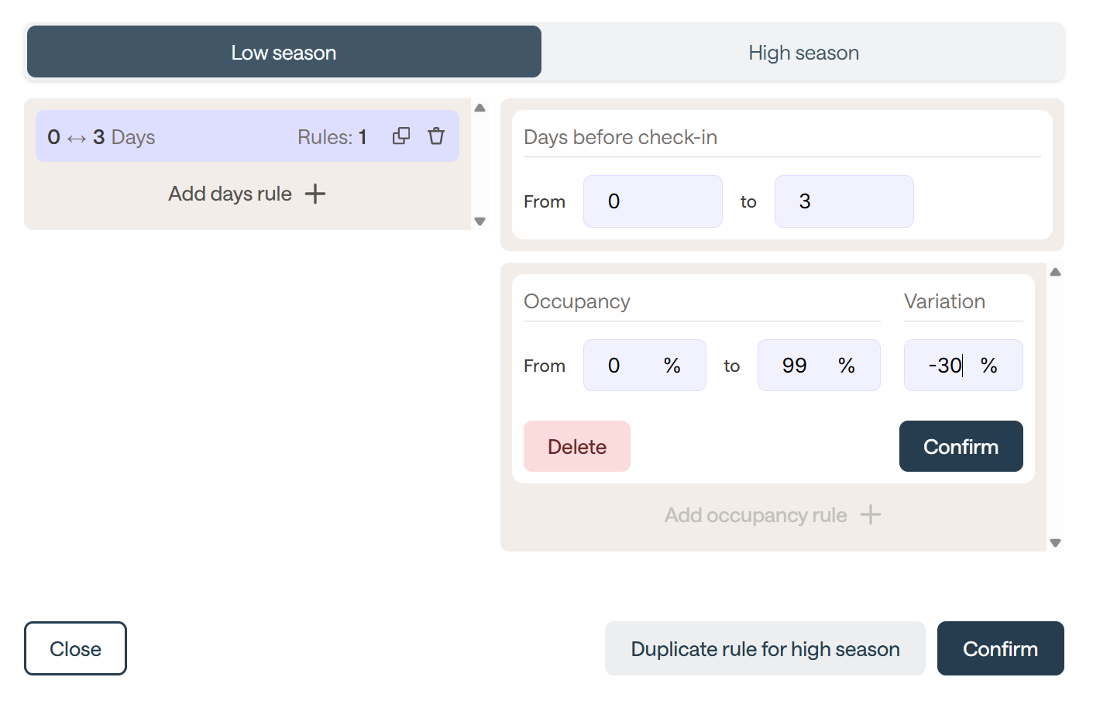Duplicate the 0–3 Days rule via copy icon

[x=401, y=136]
